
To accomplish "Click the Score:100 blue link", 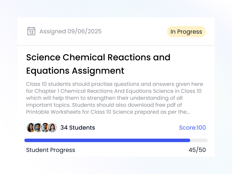I will tap(193, 128).
